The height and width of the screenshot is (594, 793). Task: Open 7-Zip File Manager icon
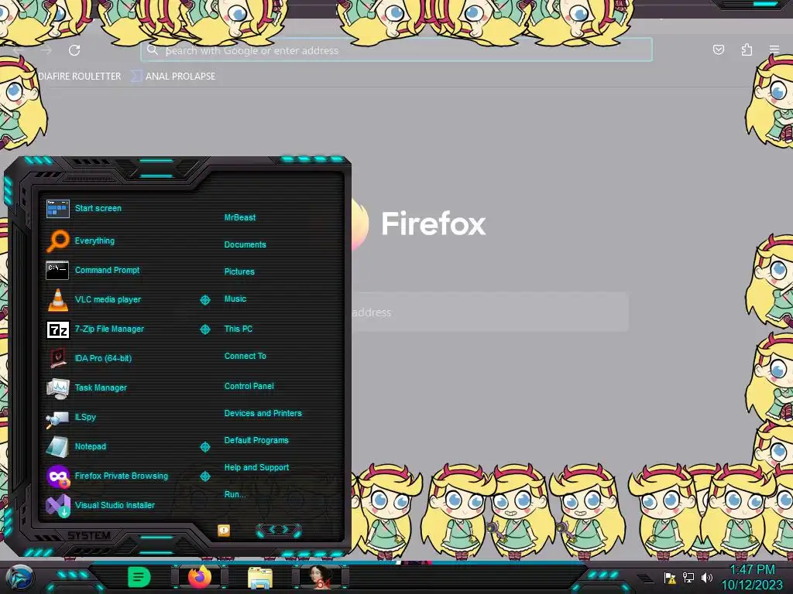click(x=57, y=329)
